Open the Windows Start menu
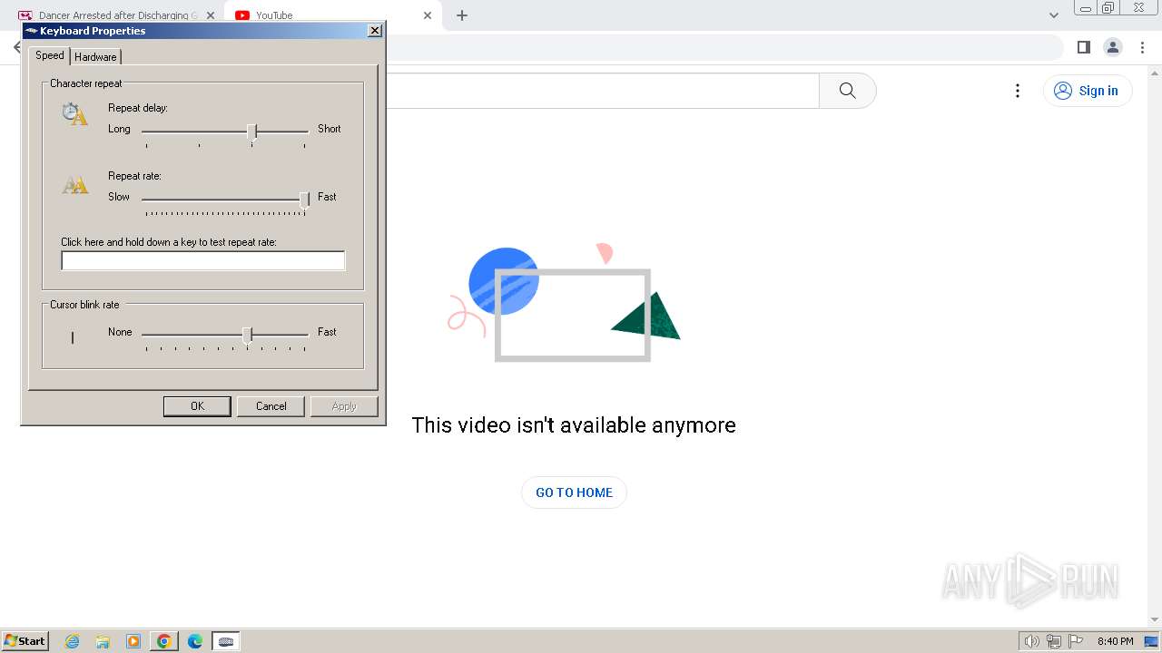The height and width of the screenshot is (653, 1162). [25, 641]
